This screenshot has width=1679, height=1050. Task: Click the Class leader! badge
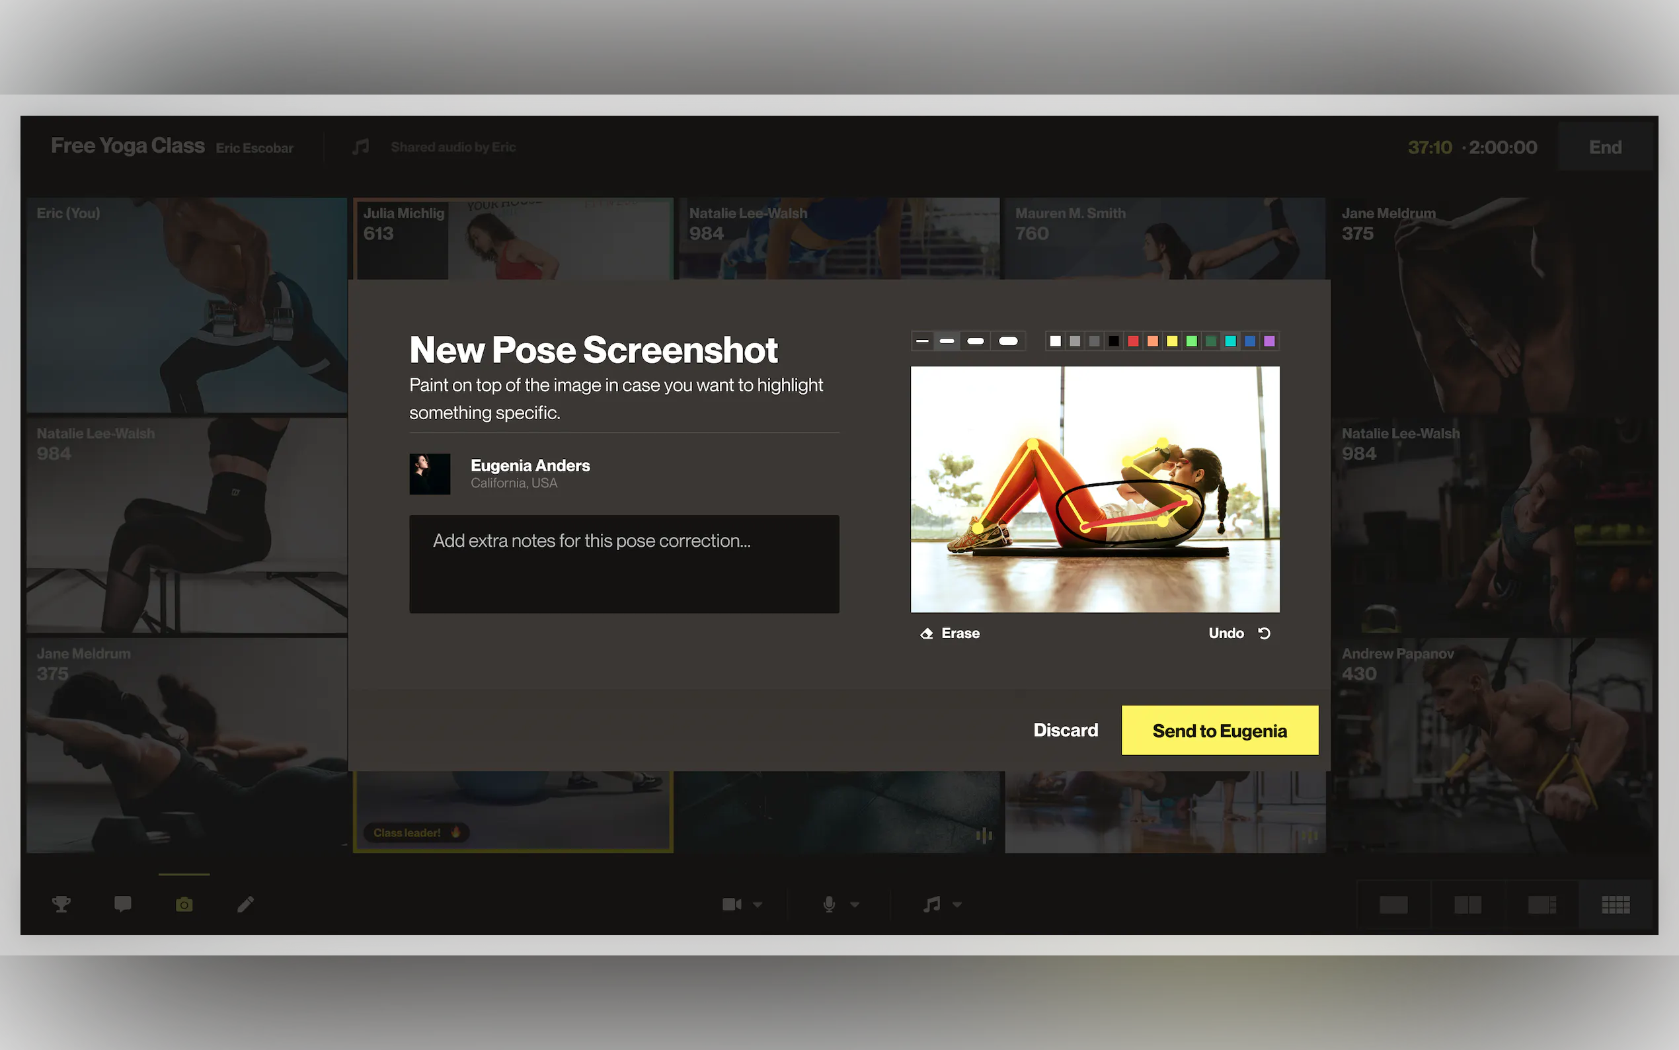tap(416, 832)
